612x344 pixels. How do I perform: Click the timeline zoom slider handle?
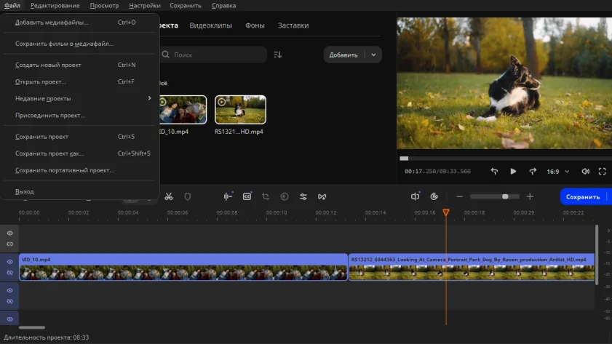(x=505, y=196)
